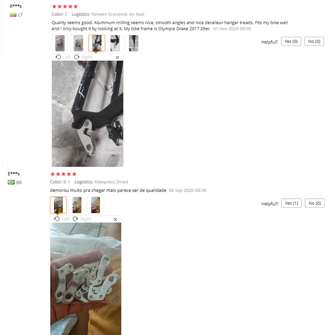Vote No (0) on E***s review
335x335 pixels.
coord(315,203)
